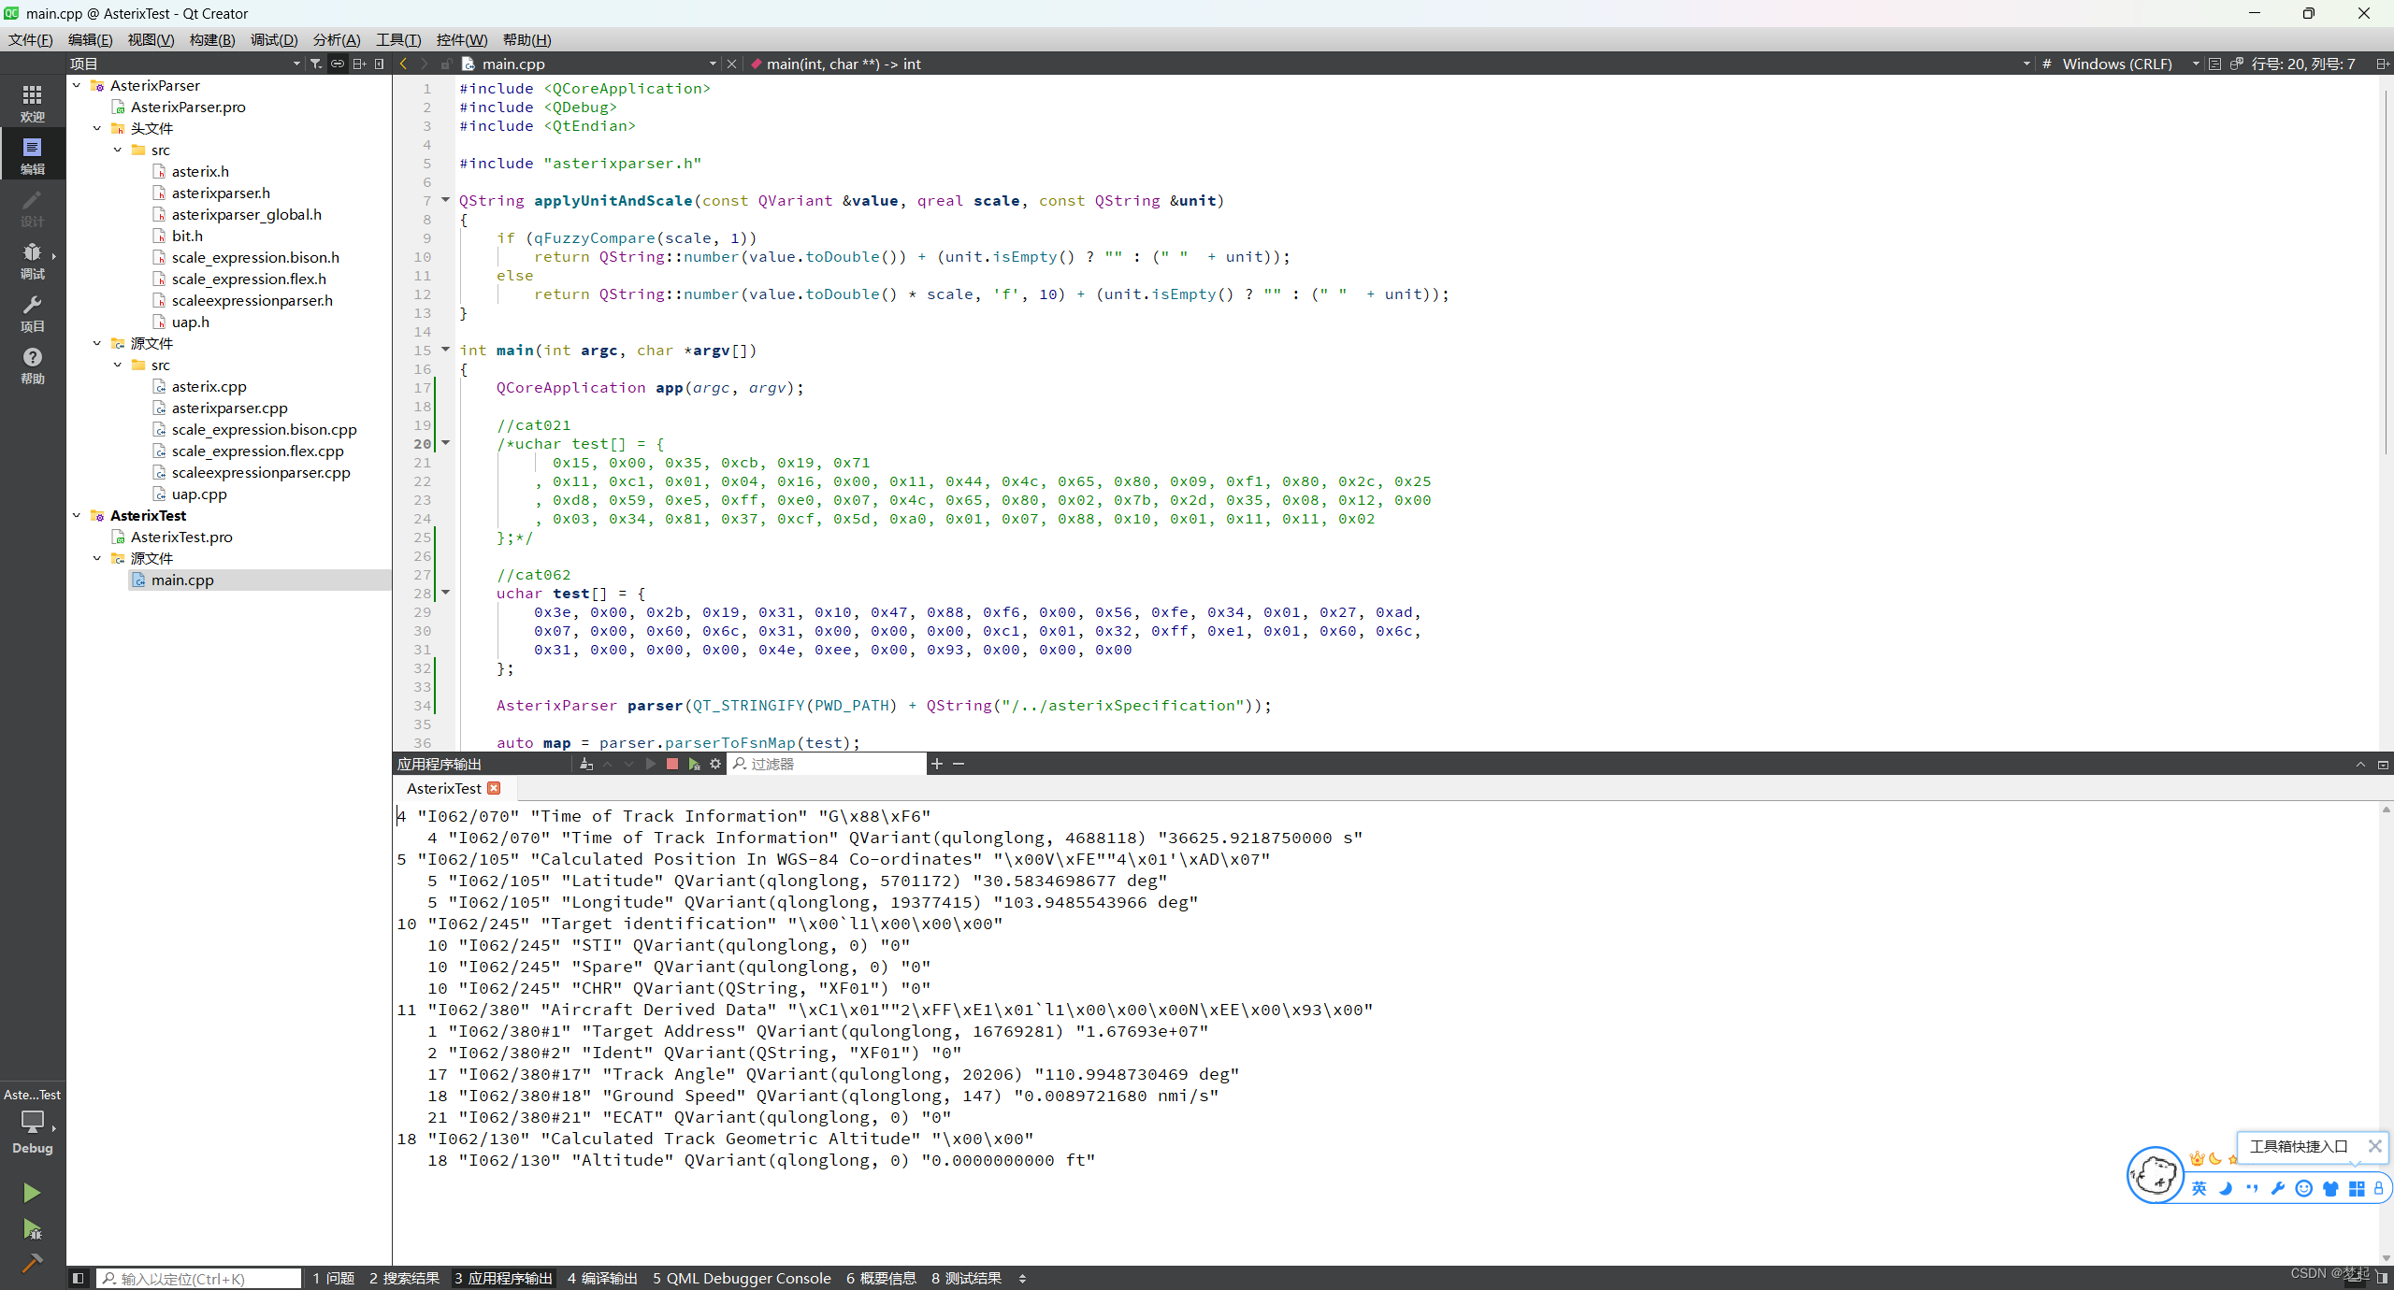Click the Start Debugging button

[31, 1229]
